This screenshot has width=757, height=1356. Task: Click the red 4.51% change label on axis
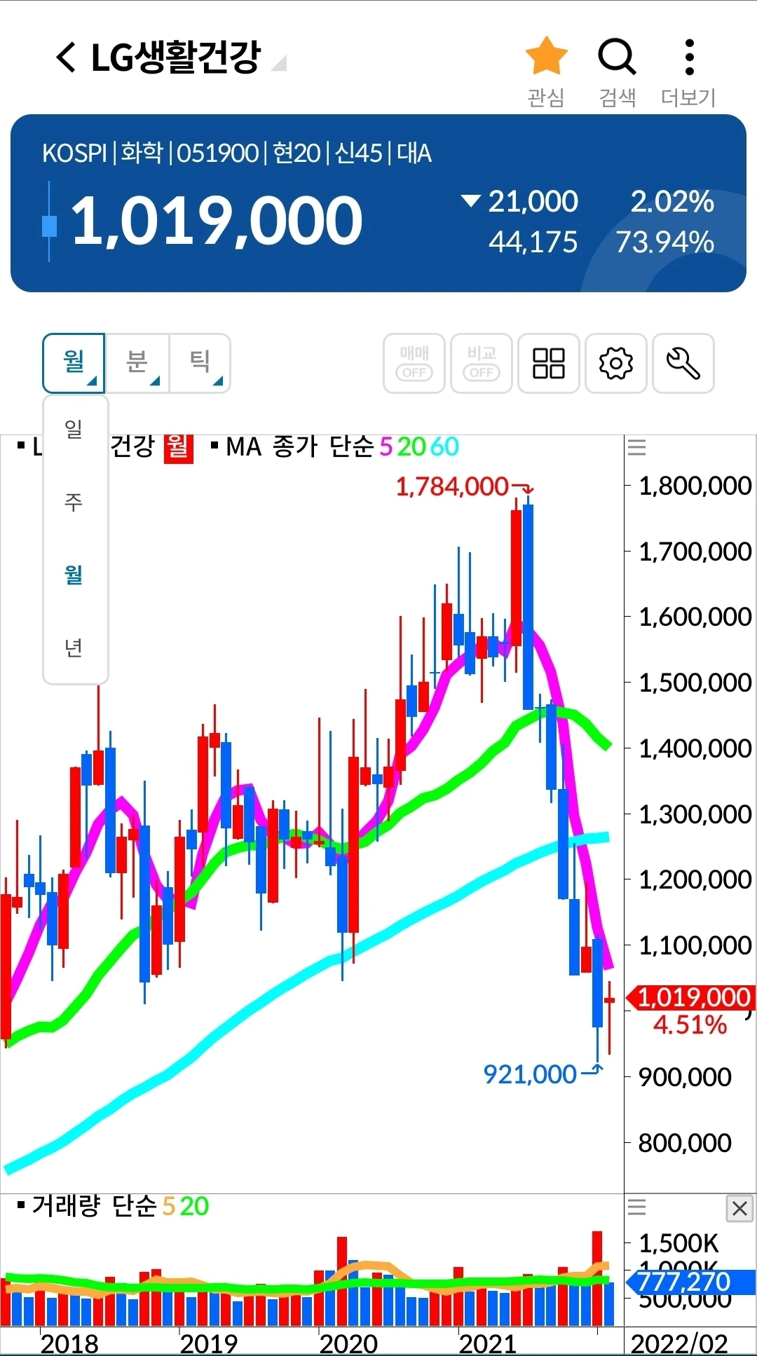pos(690,1025)
